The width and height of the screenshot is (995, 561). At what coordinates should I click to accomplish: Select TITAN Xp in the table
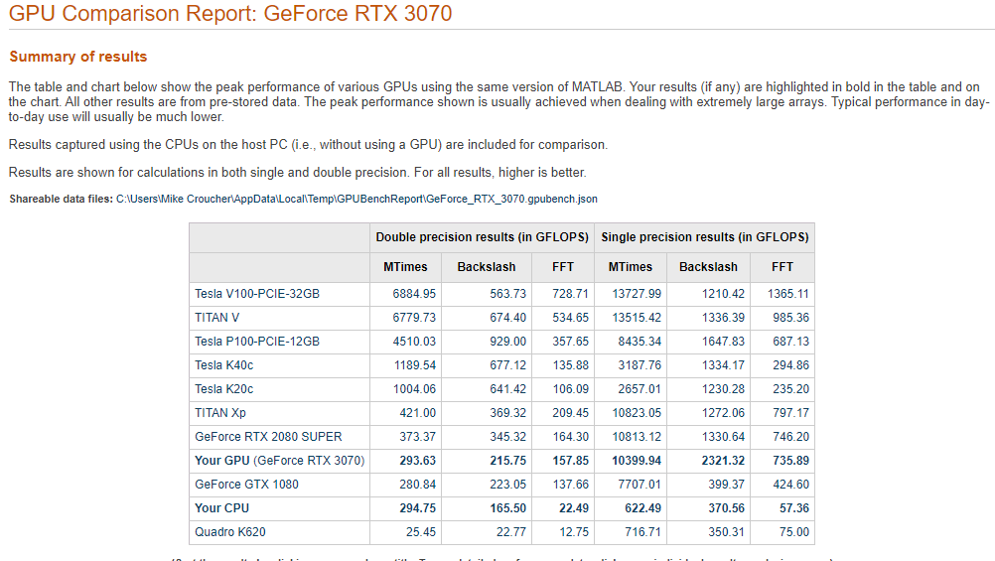[x=220, y=413]
